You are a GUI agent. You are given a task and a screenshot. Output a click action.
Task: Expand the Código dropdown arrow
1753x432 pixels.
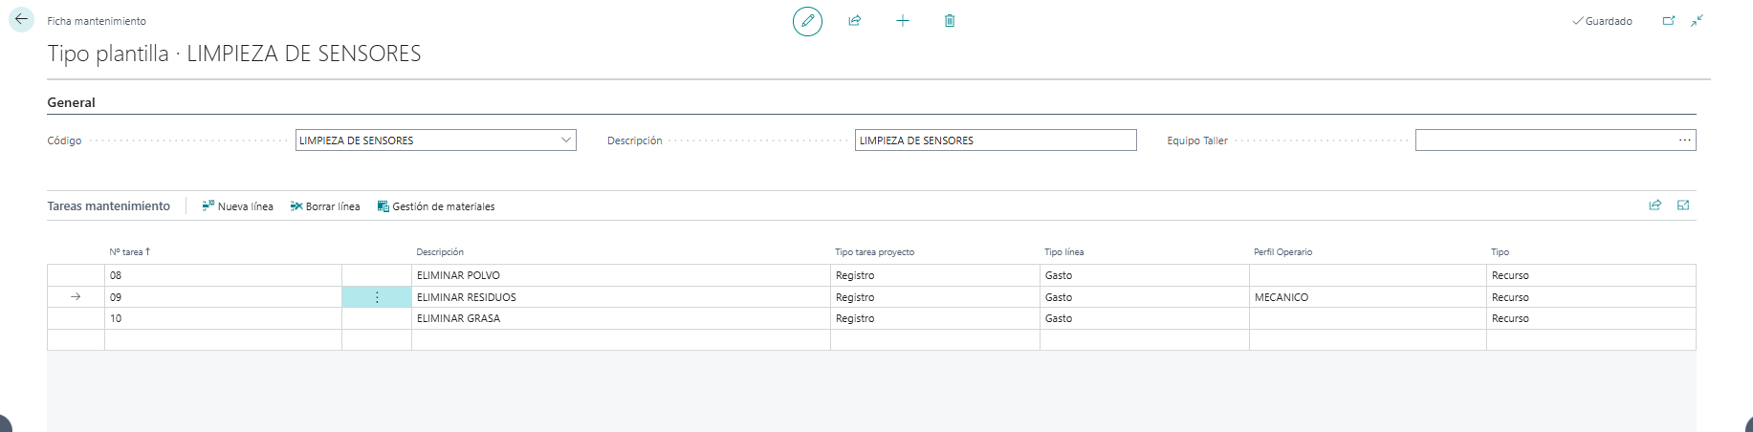click(x=566, y=140)
